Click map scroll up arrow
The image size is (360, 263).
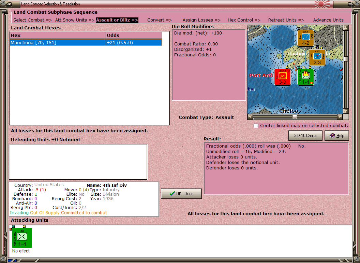tap(346, 28)
